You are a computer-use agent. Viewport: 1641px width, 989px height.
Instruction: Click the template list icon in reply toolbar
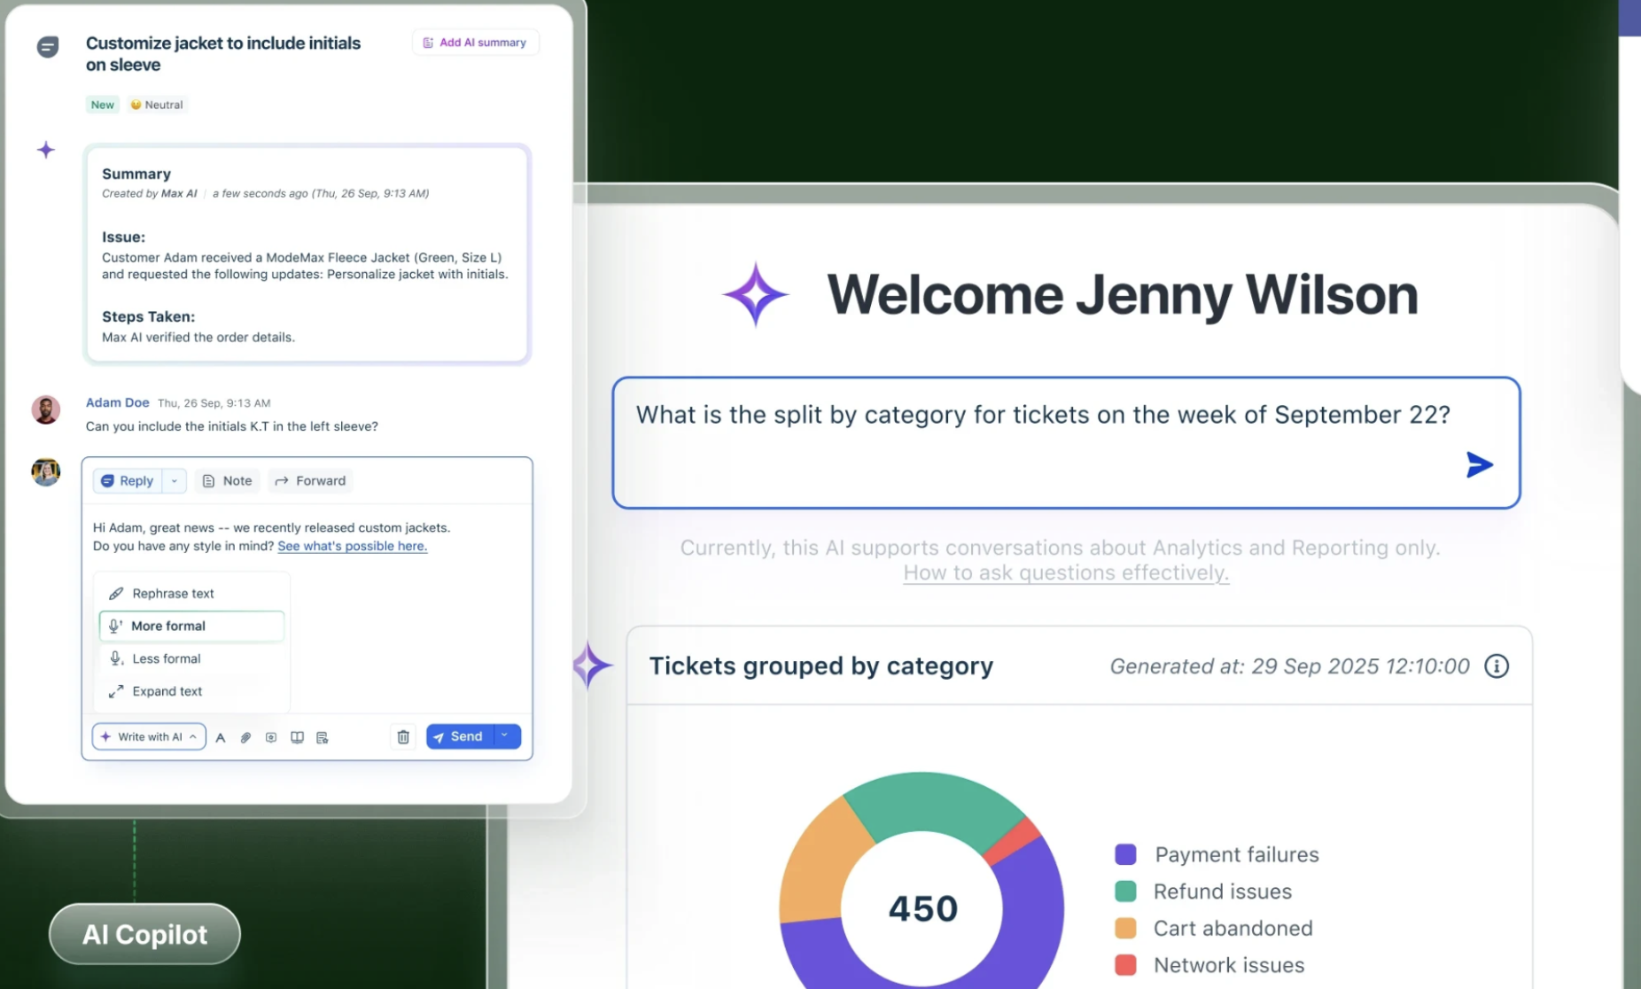pyautogui.click(x=323, y=737)
